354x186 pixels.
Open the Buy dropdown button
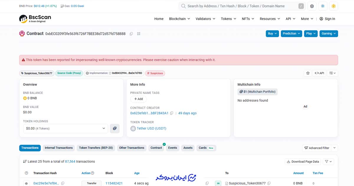[x=272, y=34]
